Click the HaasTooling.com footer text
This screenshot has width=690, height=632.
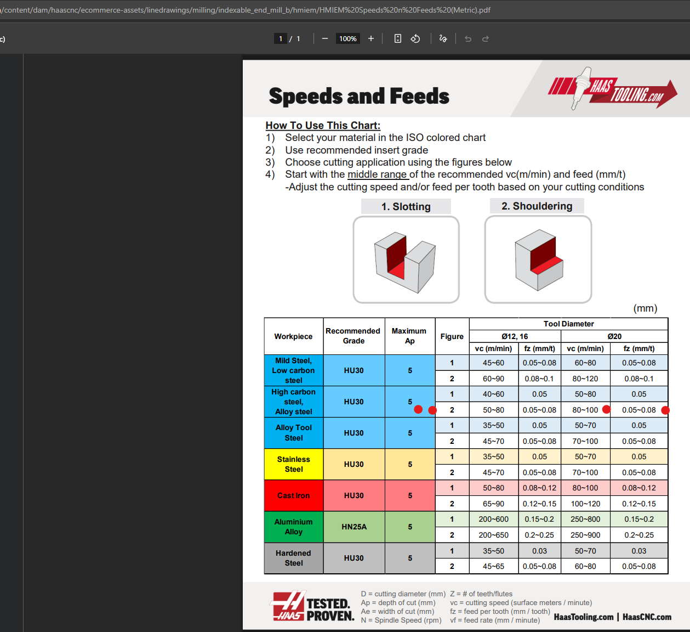click(584, 617)
